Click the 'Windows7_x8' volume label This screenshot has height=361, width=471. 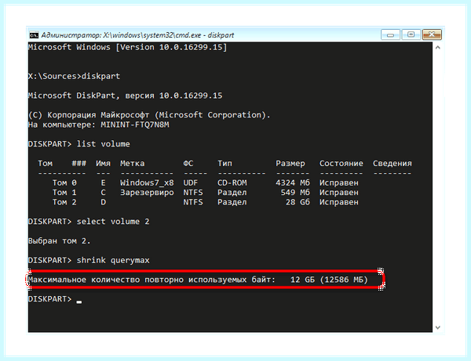point(147,183)
